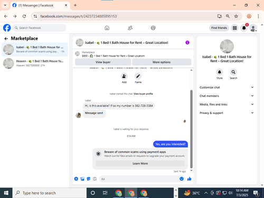Click the 'Message sent' bubble
The image size is (264, 198).
[94, 113]
